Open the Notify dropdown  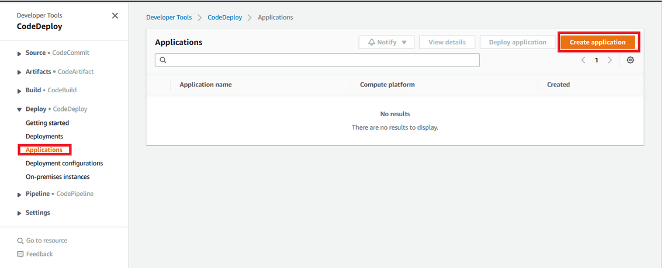coord(386,42)
